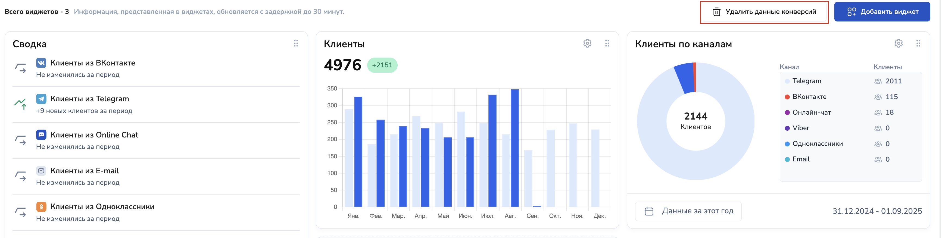Click the dark blue August bar in chart
This screenshot has height=238, width=942.
pyautogui.click(x=514, y=148)
